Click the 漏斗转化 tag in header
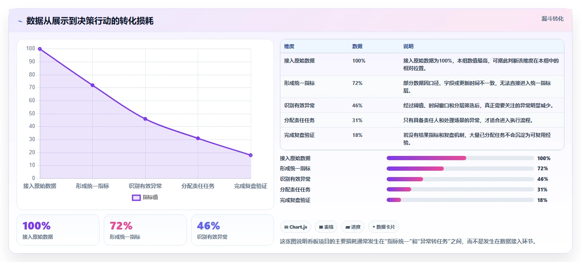Screen dimensions: 581x262 coord(552,19)
